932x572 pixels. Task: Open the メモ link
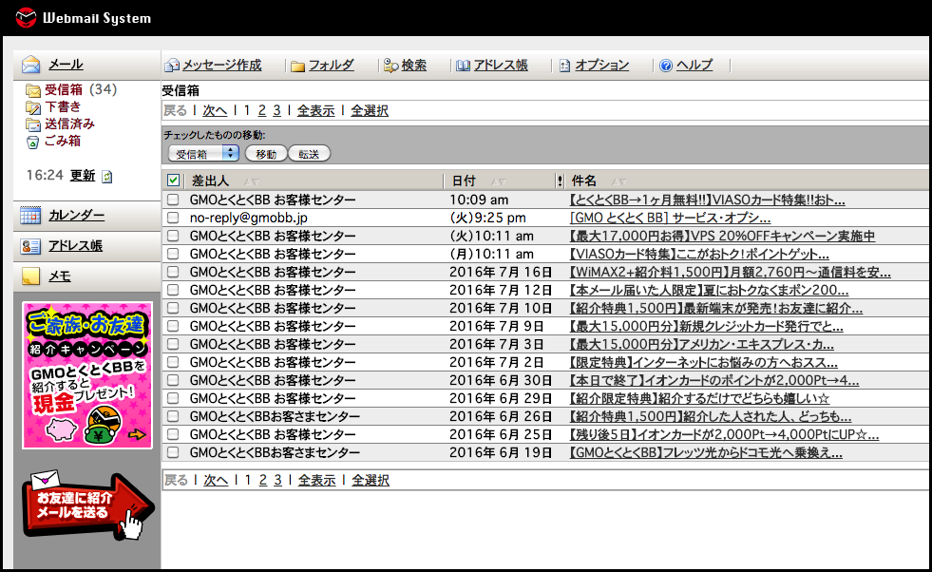(60, 276)
